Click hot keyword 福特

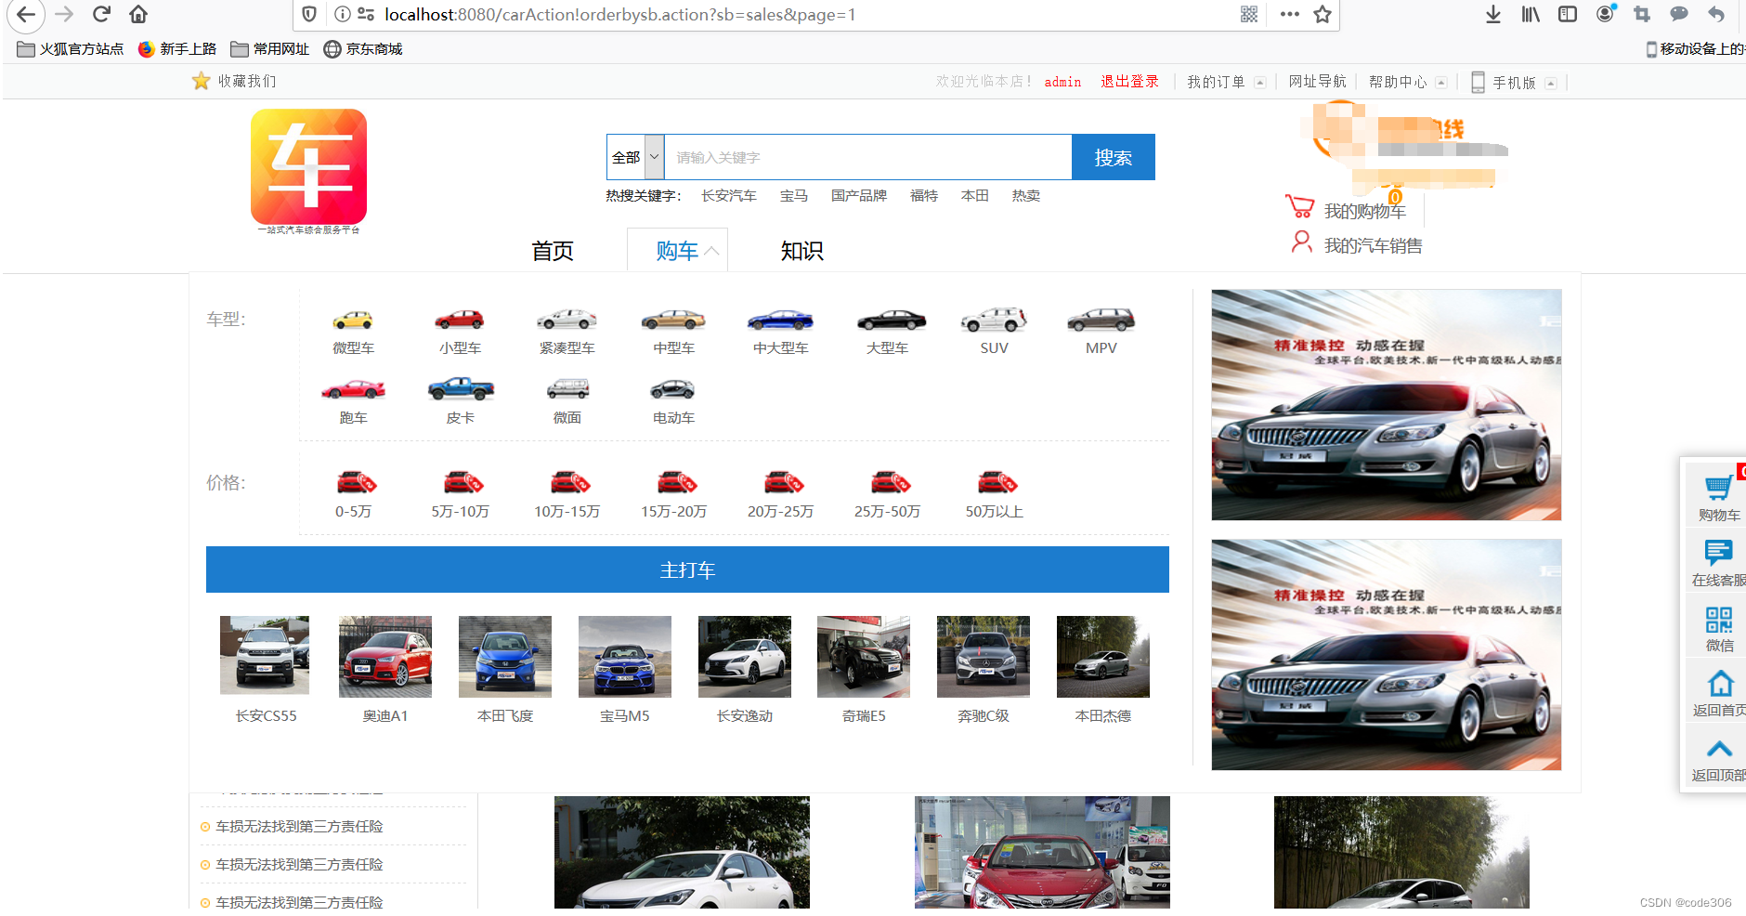click(923, 196)
